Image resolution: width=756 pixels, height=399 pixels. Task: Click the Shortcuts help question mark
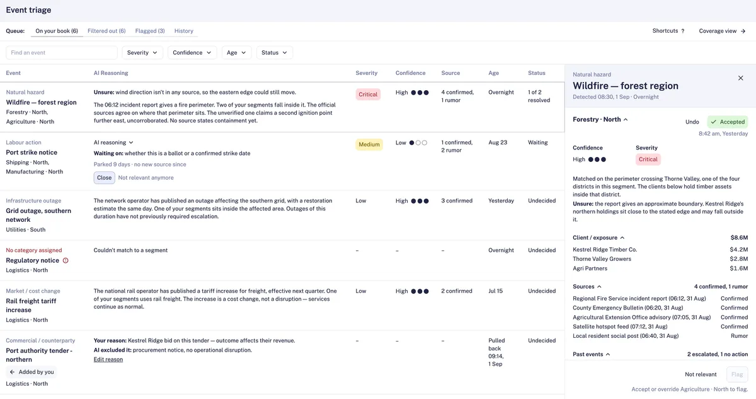pyautogui.click(x=683, y=31)
